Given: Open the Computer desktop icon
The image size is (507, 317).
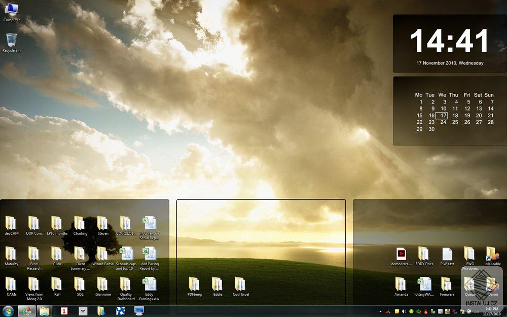Looking at the screenshot, I should point(11,13).
